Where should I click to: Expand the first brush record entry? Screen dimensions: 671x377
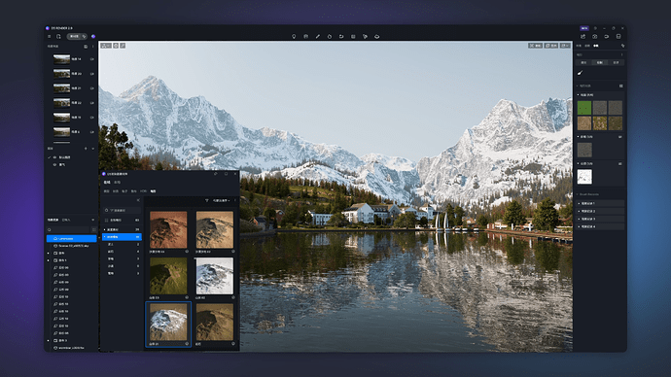click(x=600, y=203)
